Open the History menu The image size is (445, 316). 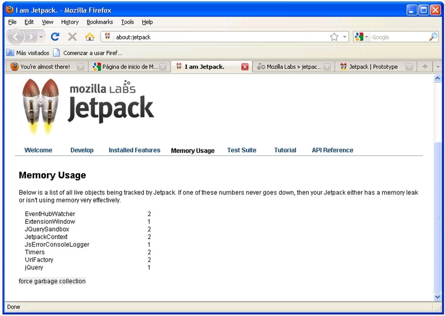[x=70, y=22]
